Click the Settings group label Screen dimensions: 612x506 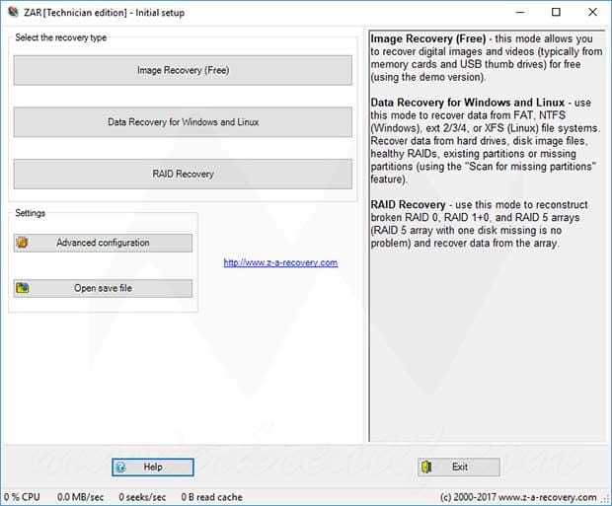30,213
